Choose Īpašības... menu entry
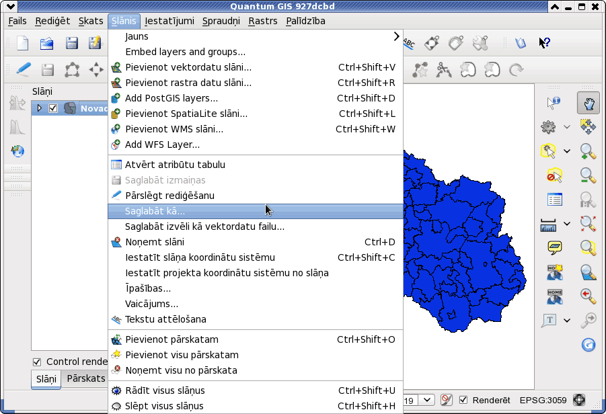The width and height of the screenshot is (606, 414). (256, 288)
